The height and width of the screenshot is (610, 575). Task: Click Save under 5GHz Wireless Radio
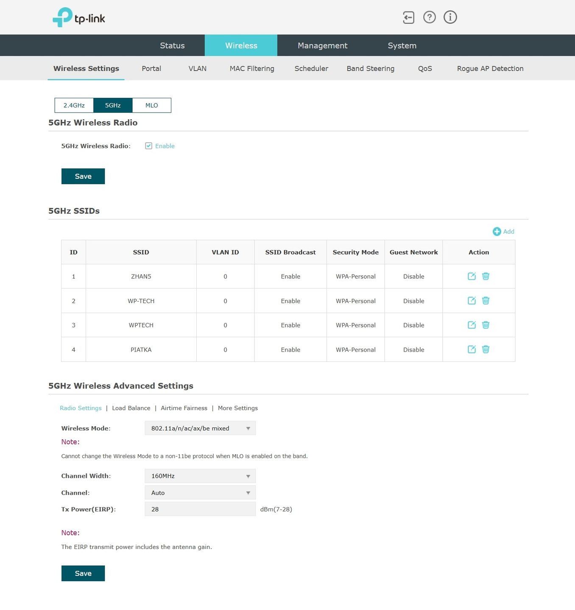pyautogui.click(x=83, y=176)
